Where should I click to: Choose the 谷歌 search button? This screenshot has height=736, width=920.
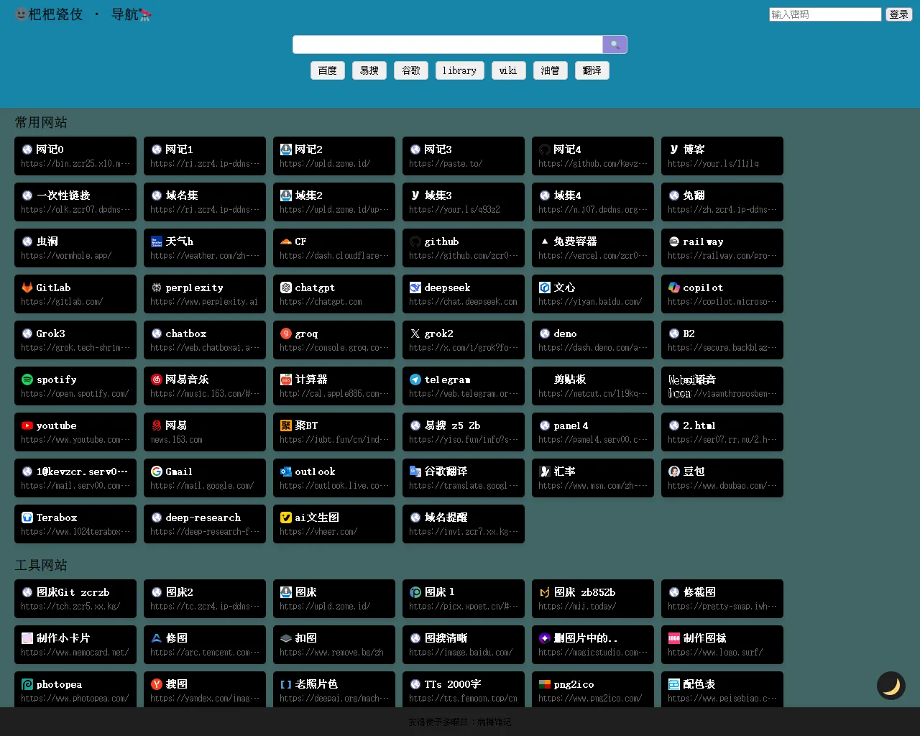coord(411,70)
